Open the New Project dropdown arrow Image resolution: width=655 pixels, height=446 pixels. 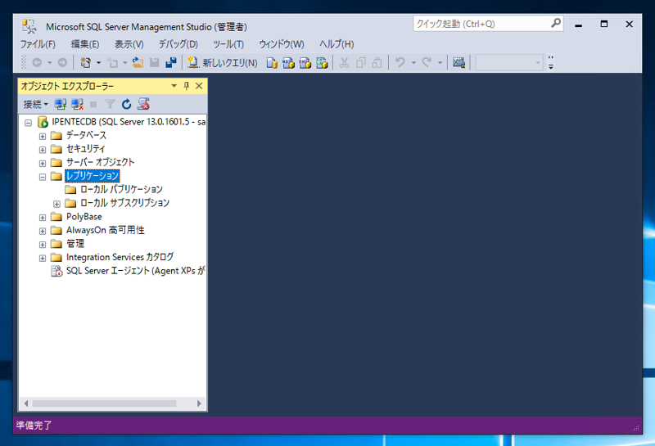[98, 63]
